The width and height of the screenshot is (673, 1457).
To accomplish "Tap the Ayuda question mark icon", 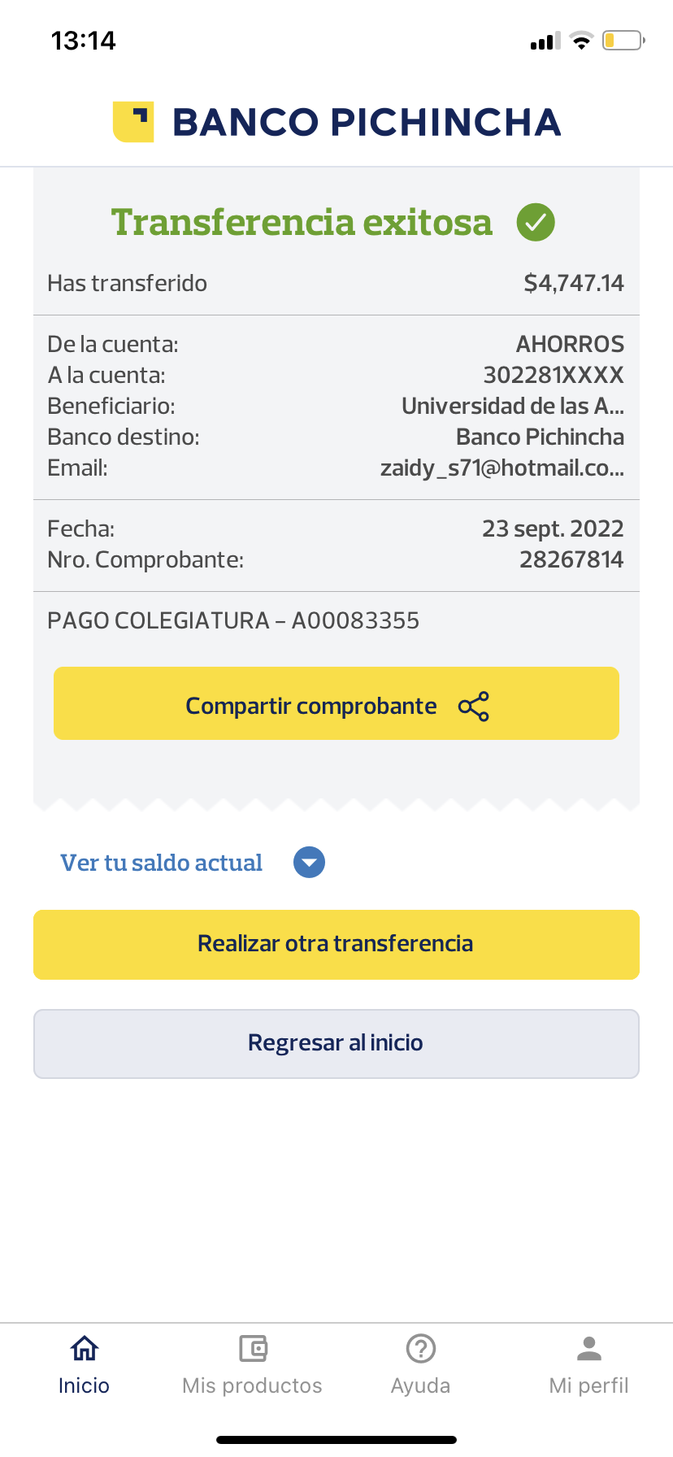I will (x=421, y=1348).
